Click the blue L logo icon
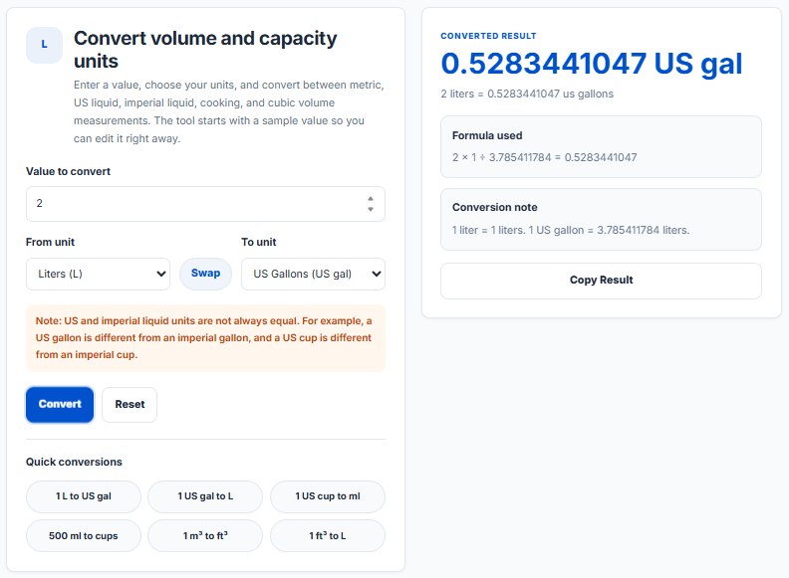789x578 pixels. (44, 45)
